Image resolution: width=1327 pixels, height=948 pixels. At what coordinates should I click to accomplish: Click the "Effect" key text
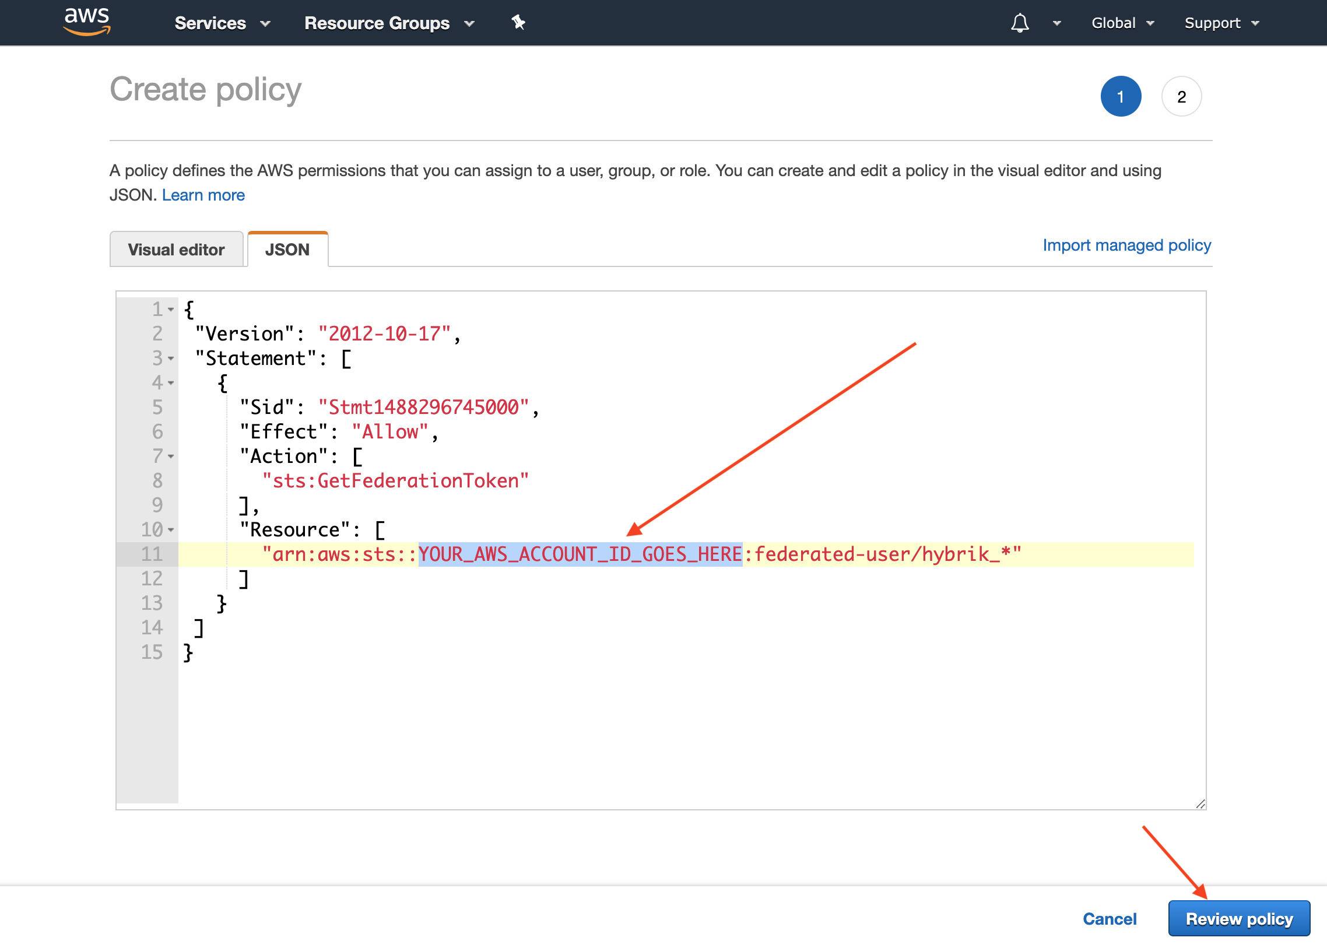(x=284, y=432)
